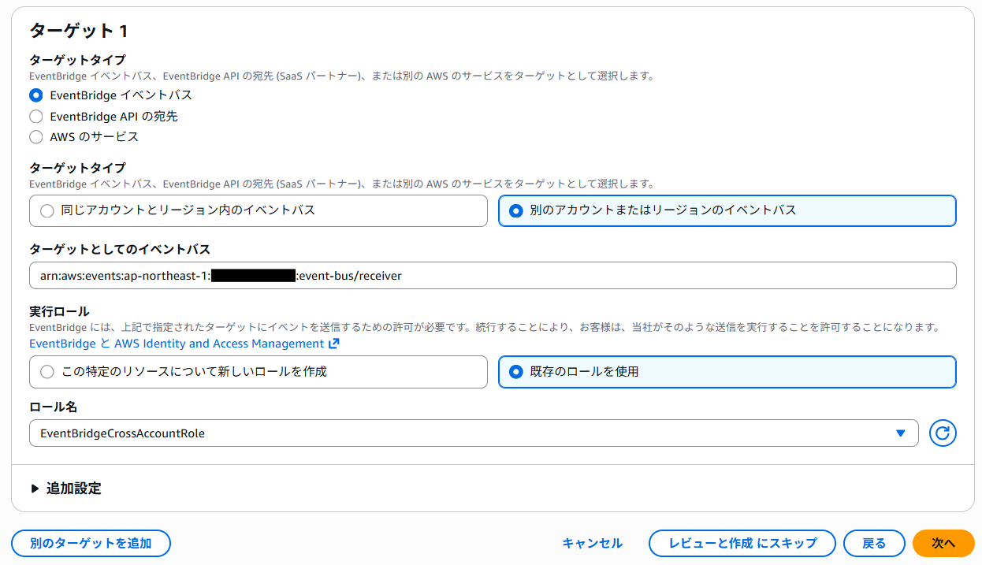Click 別のターゲットを追加 button
The image size is (982, 565).
91,543
